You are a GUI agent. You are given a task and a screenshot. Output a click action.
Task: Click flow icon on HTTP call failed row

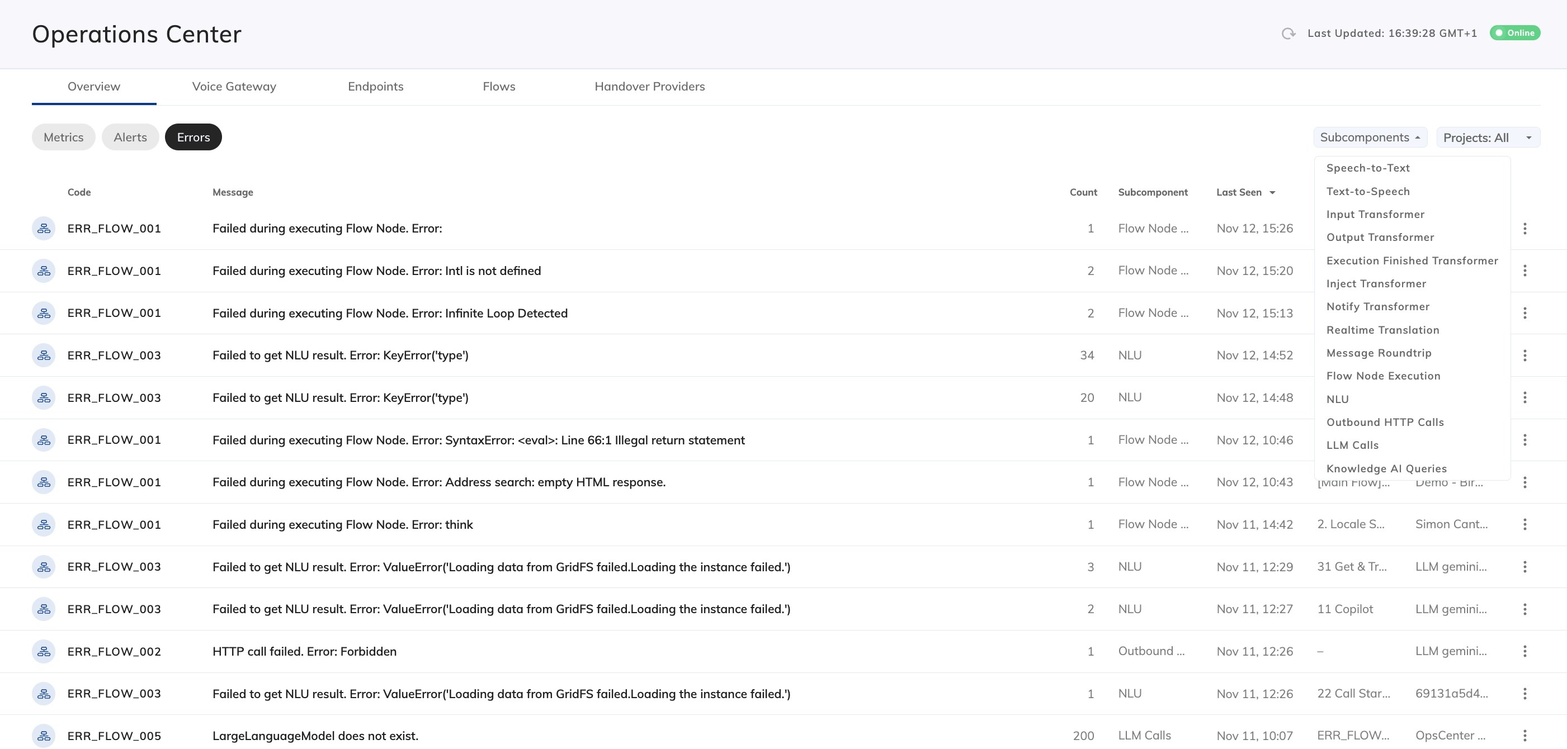(x=44, y=651)
